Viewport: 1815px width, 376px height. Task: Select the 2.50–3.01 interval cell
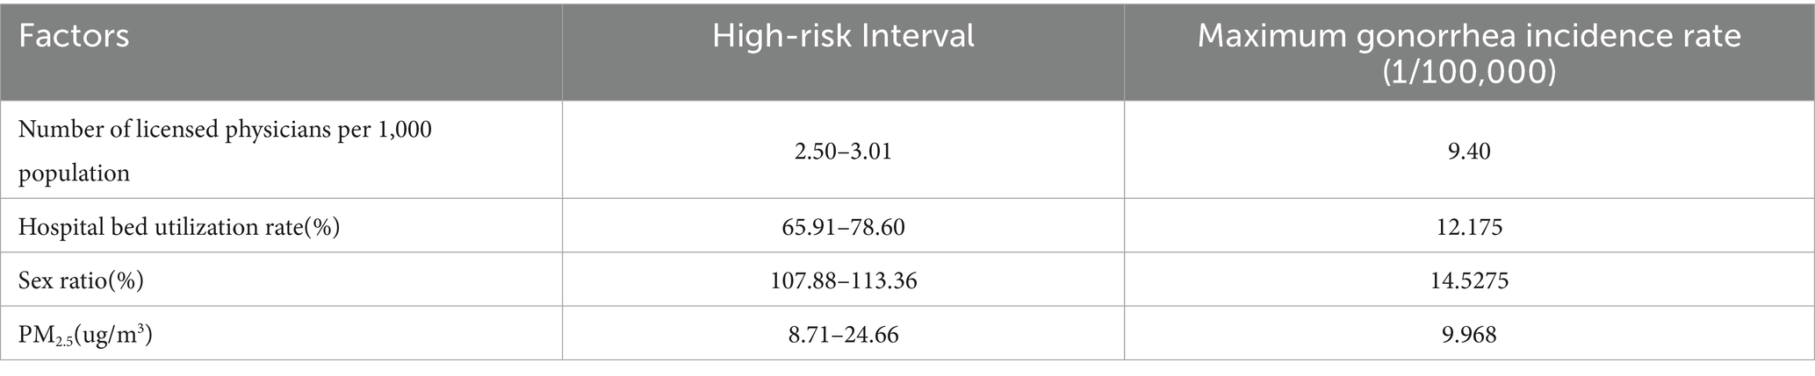click(842, 152)
